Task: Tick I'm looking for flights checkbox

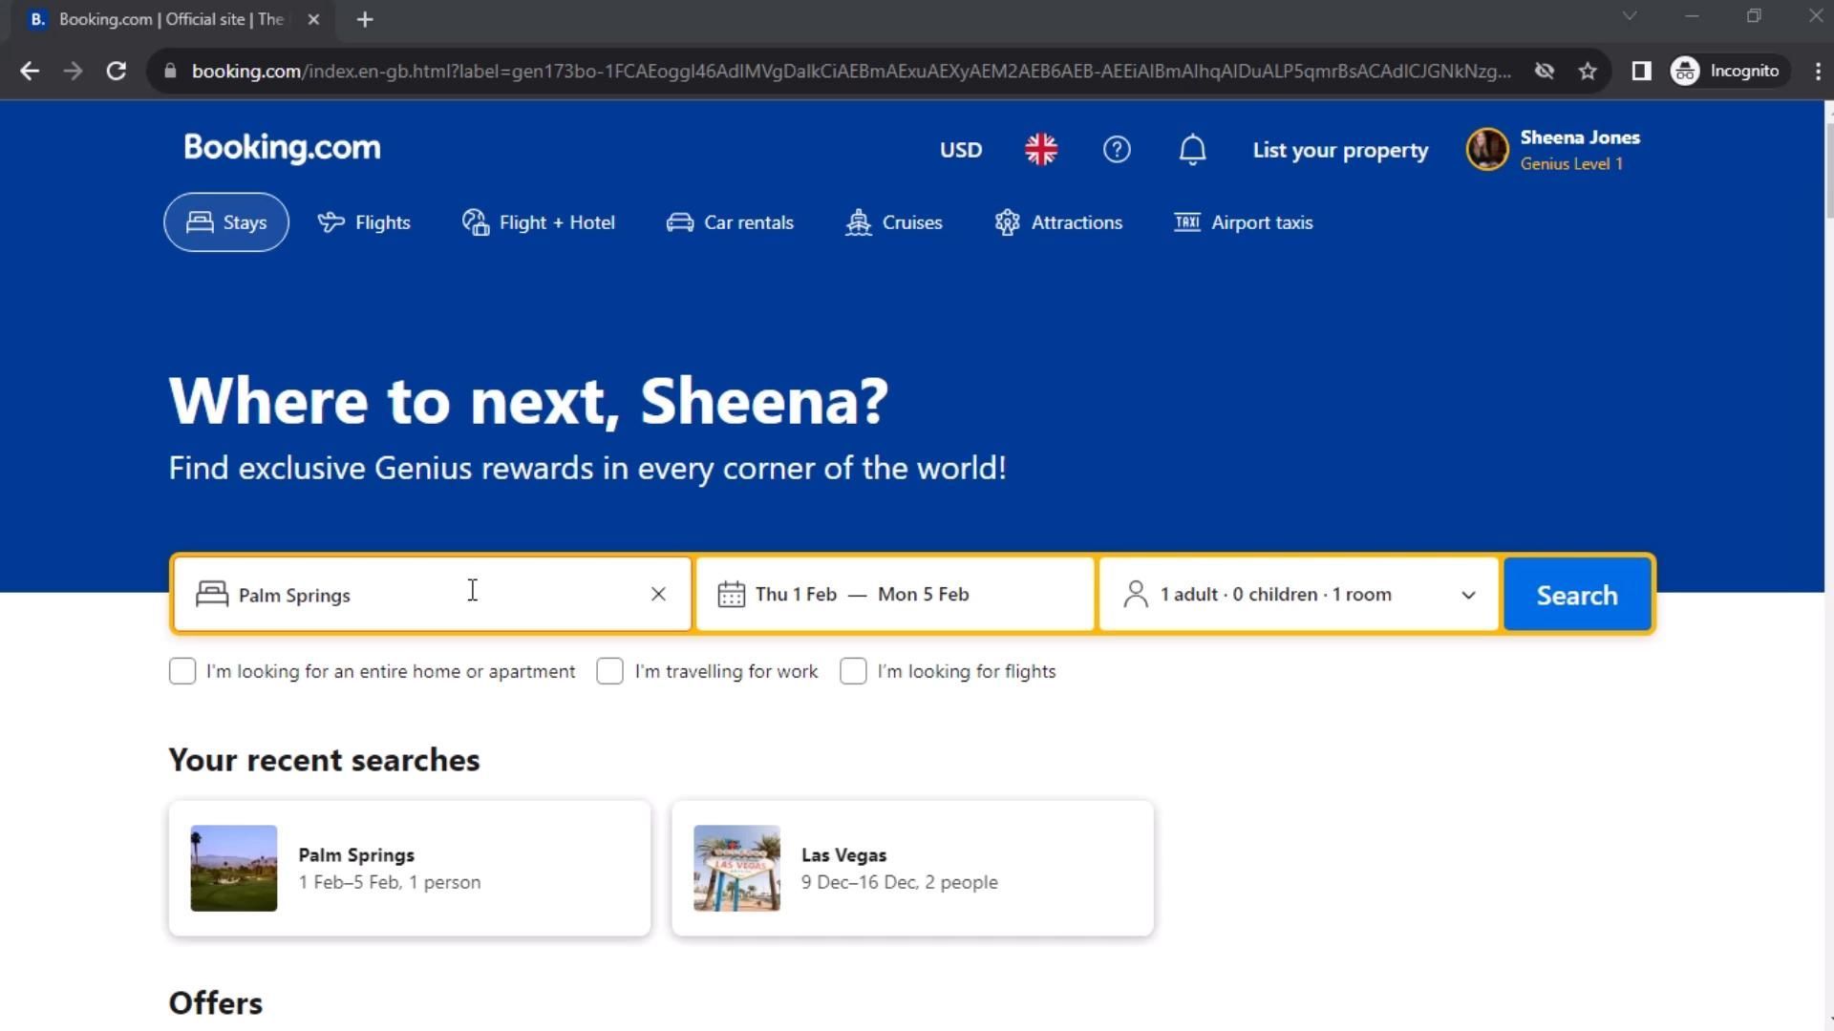Action: (x=853, y=671)
